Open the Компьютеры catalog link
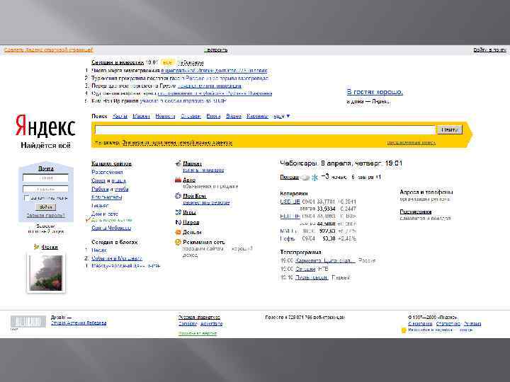510x382 pixels. point(107,197)
